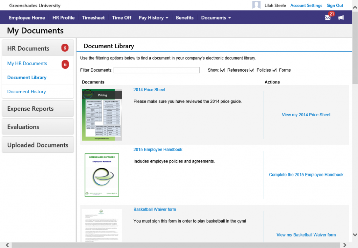Click the Actions column header
Screen dimensions: 358x248
point(272,82)
